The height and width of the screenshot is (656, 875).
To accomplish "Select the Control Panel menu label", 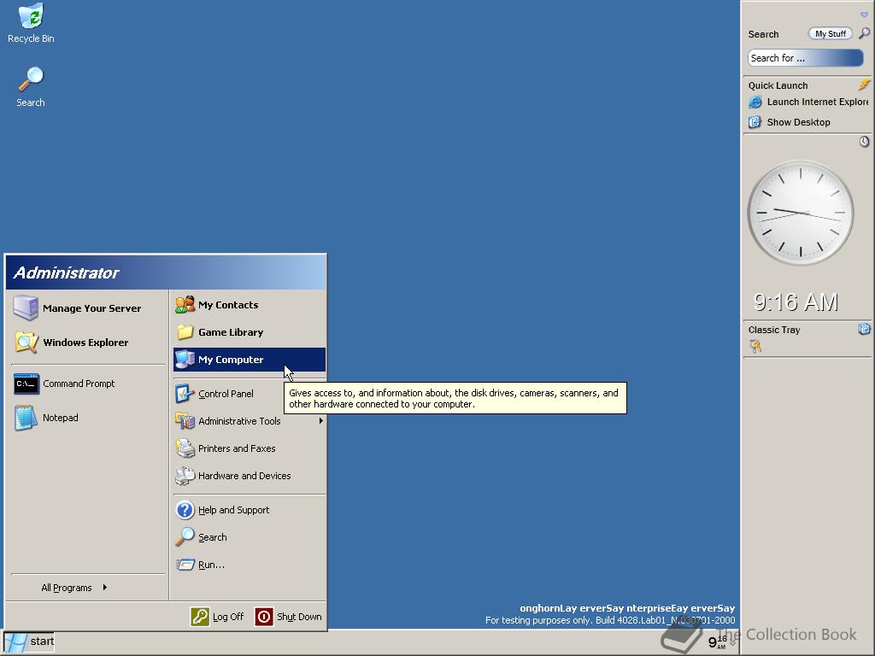I will pyautogui.click(x=226, y=394).
